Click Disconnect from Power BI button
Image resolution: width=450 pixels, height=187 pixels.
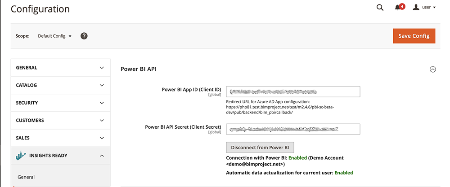coord(260,148)
